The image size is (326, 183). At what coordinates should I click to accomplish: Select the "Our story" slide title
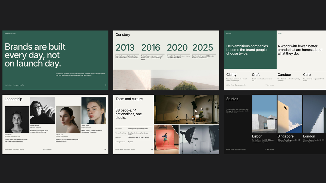pos(123,35)
